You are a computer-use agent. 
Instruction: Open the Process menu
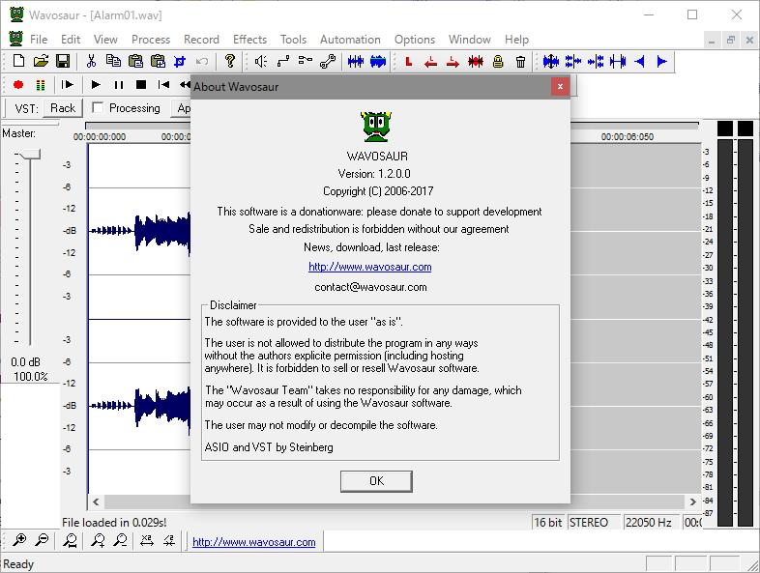click(151, 40)
